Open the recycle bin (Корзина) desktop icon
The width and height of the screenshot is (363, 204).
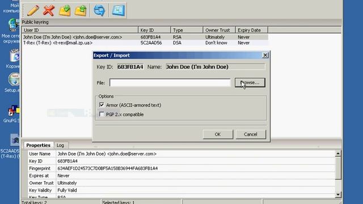coord(14,59)
